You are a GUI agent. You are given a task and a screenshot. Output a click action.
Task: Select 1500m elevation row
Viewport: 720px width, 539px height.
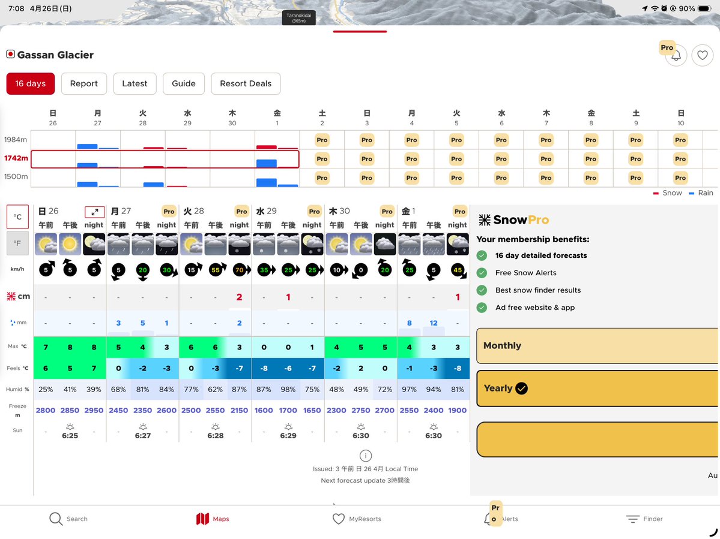[16, 176]
